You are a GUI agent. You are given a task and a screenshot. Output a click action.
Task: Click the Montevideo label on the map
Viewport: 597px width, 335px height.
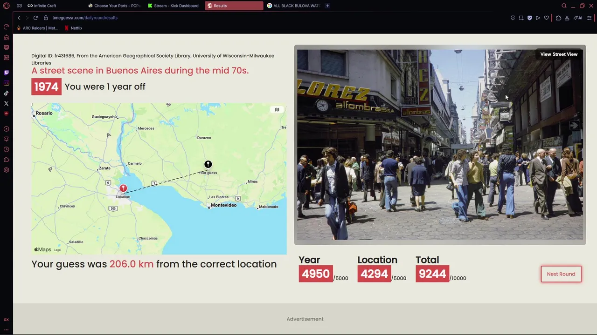223,205
